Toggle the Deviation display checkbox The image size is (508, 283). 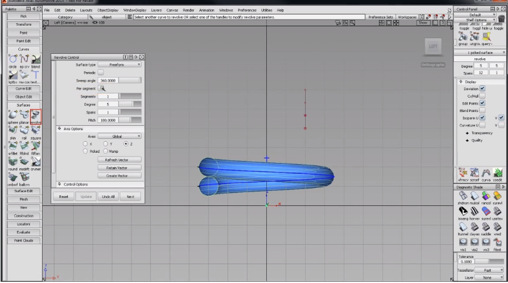click(482, 88)
